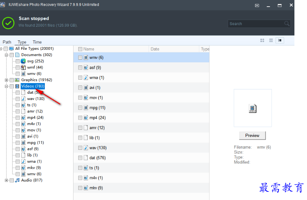Click the Audio music note icon

[17, 180]
